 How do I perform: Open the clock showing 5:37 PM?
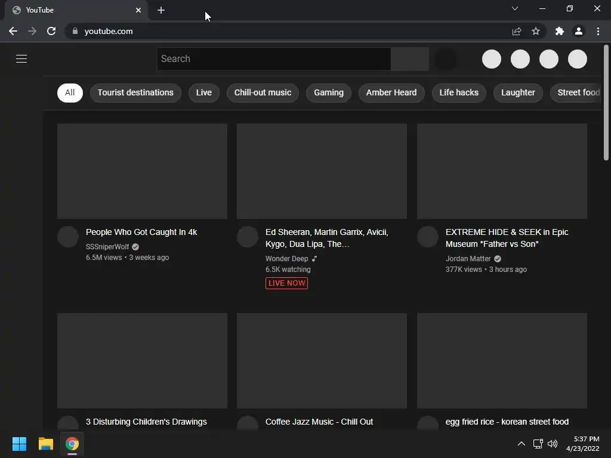coord(582,444)
